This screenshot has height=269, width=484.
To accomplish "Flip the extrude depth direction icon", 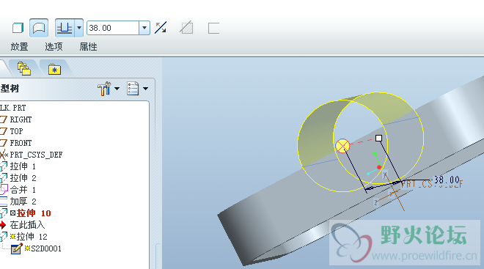I will pos(161,28).
